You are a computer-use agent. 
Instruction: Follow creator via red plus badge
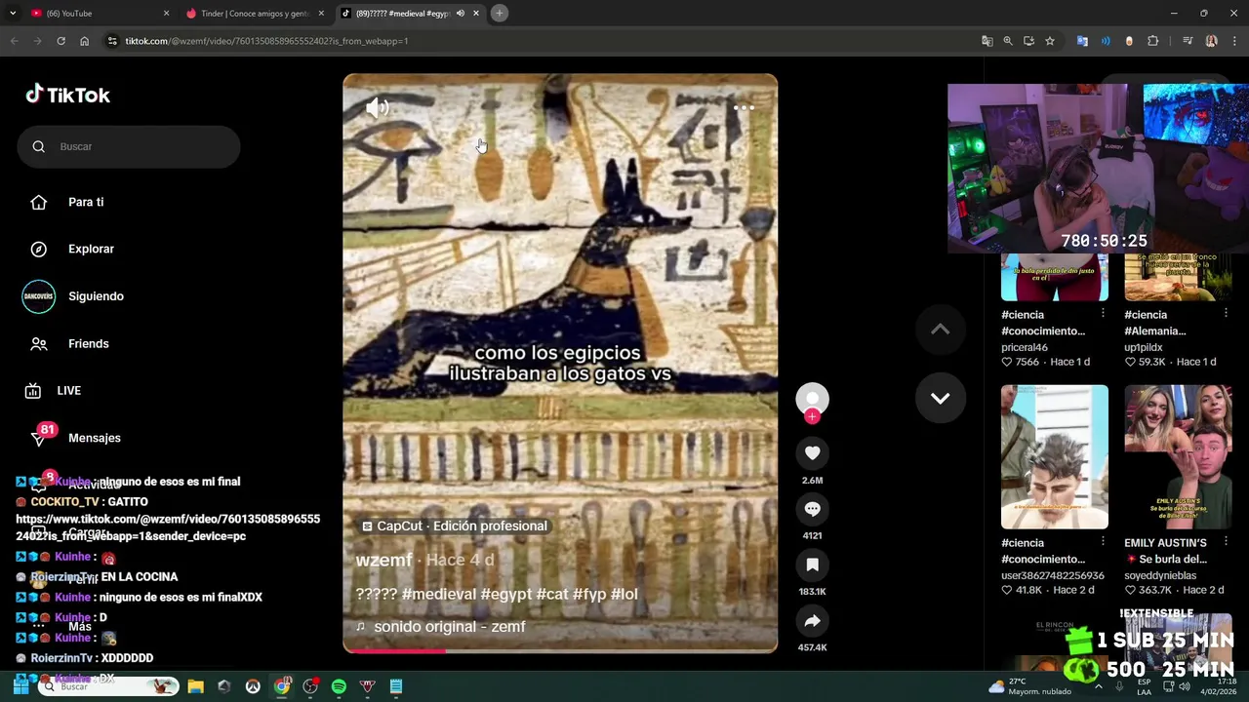coord(812,416)
